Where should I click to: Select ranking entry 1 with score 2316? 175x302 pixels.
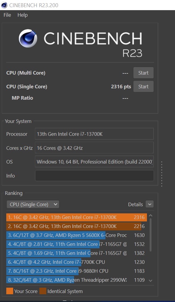76,217
